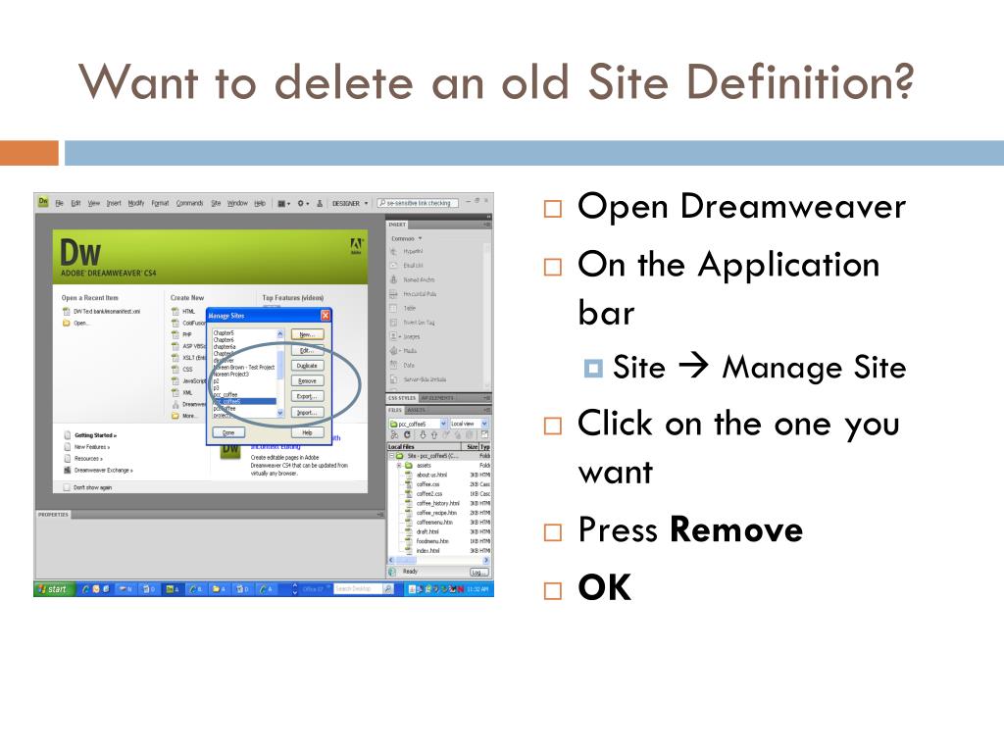This screenshot has width=1004, height=753.
Task: Open the pcc_coffee5 site dropdown
Action: (418, 424)
